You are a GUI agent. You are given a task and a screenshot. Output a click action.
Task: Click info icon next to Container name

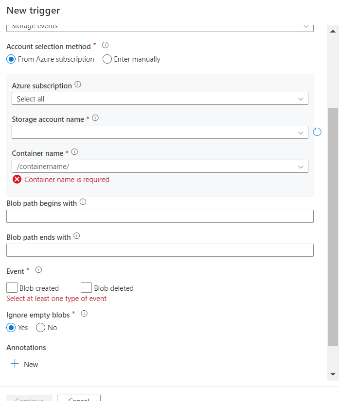pos(74,152)
